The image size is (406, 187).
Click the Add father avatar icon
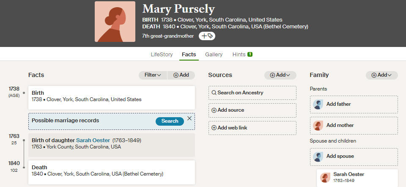[318, 104]
